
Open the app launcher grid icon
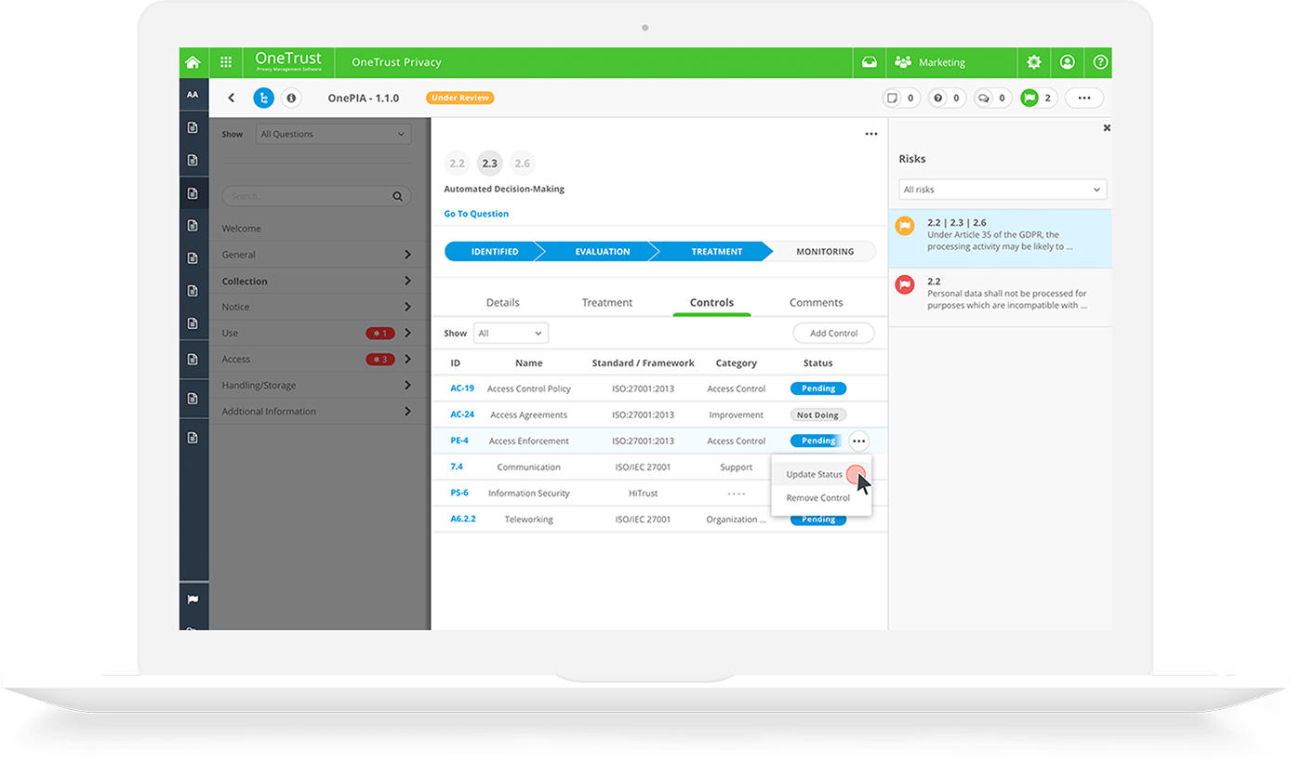(x=226, y=62)
